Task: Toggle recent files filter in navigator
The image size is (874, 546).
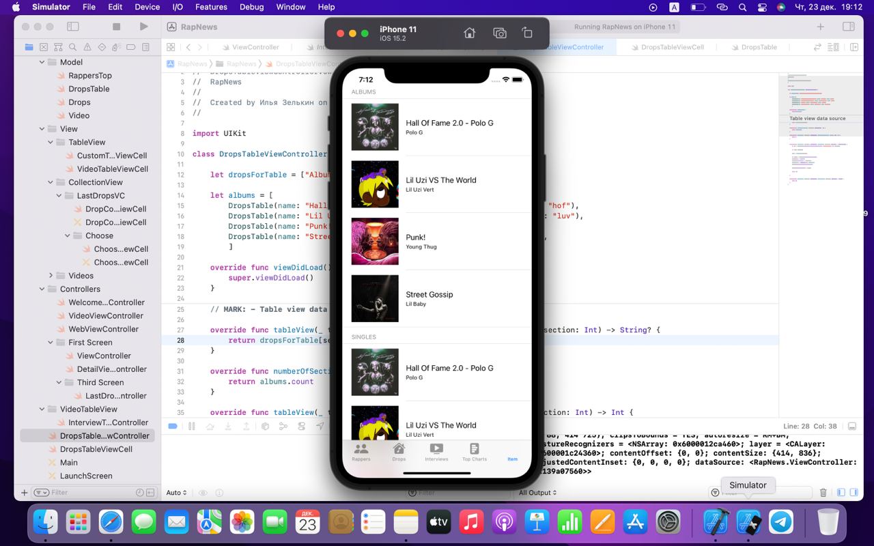Action: coord(140,492)
